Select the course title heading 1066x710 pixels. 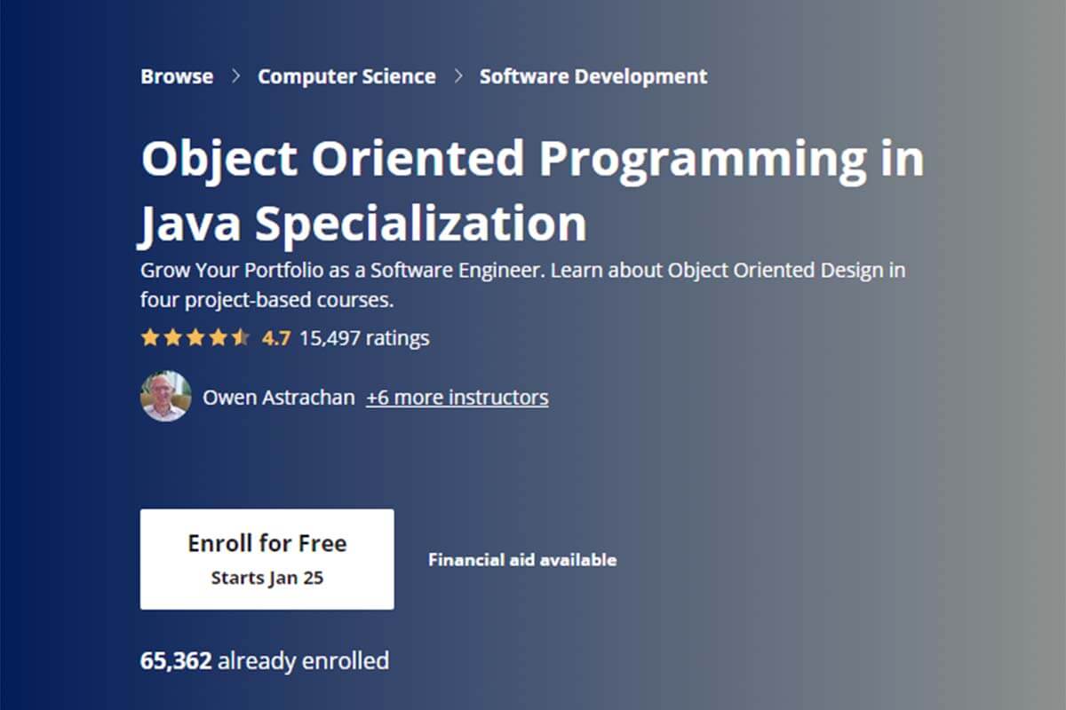[532, 189]
